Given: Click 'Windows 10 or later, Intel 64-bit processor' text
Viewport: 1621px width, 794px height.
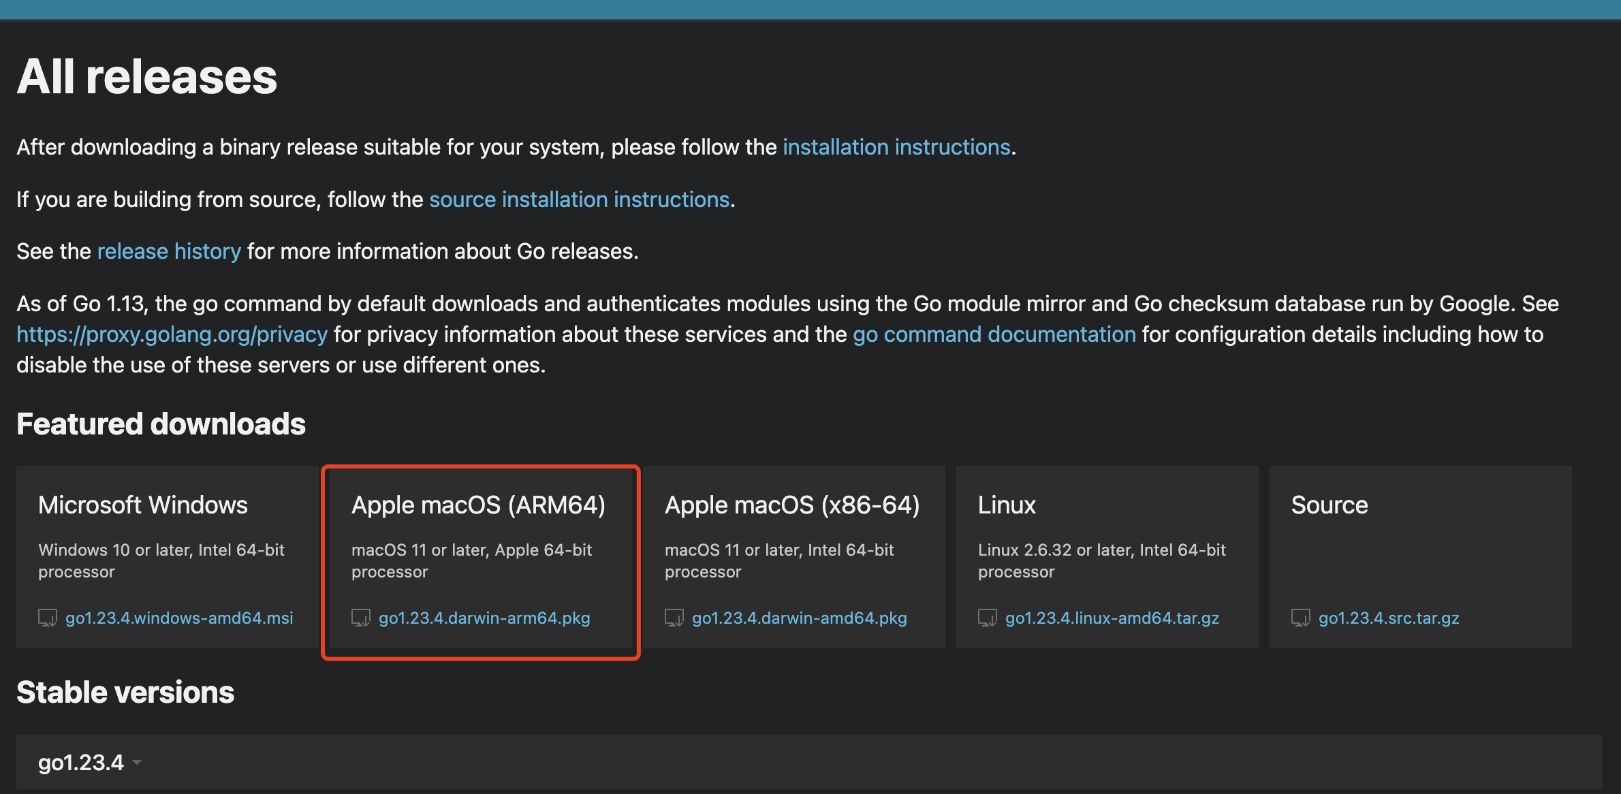Looking at the screenshot, I should pyautogui.click(x=161, y=560).
